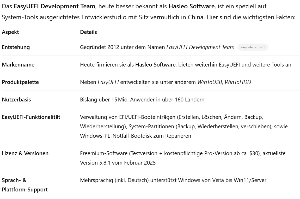Image resolution: width=300 pixels, height=199 pixels.
Task: Click bold EasyUEFI Development Team in intro
Action: coord(54,6)
